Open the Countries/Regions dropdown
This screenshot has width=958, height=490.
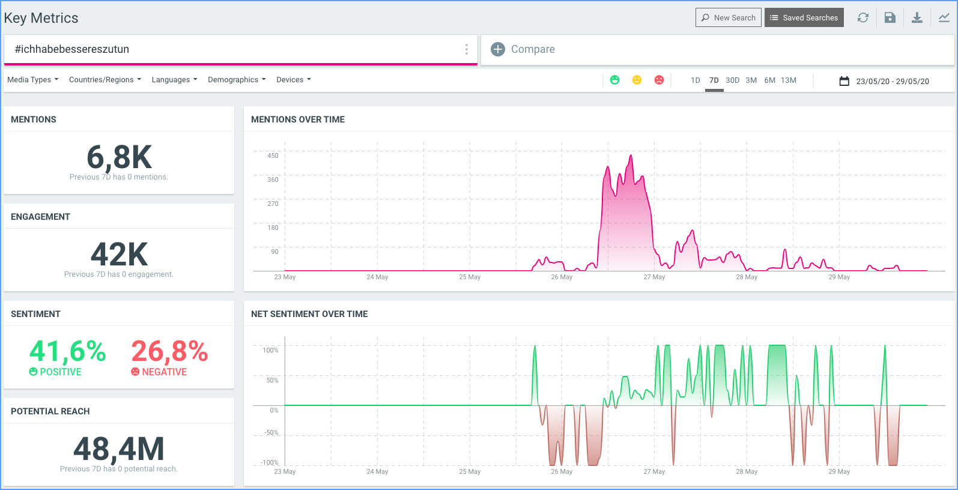(x=105, y=80)
